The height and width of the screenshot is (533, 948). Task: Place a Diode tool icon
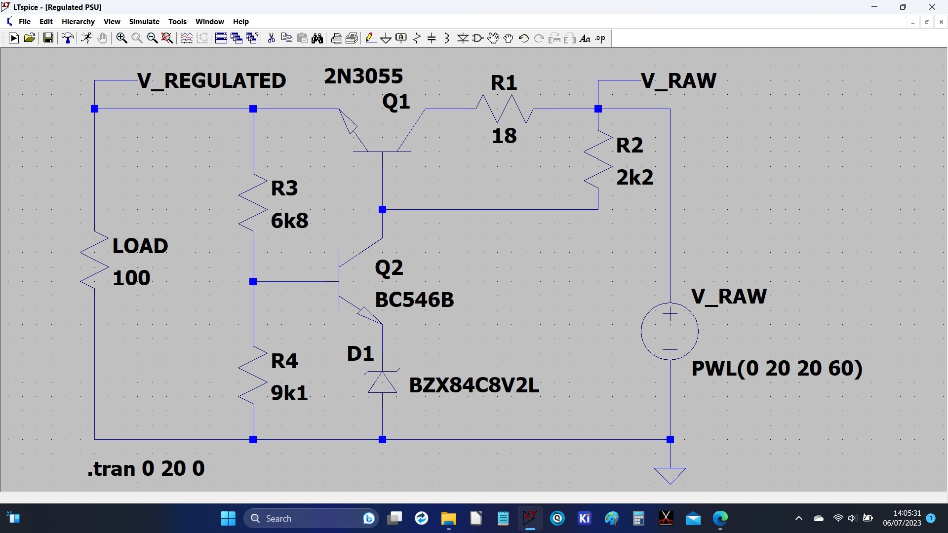(x=463, y=38)
